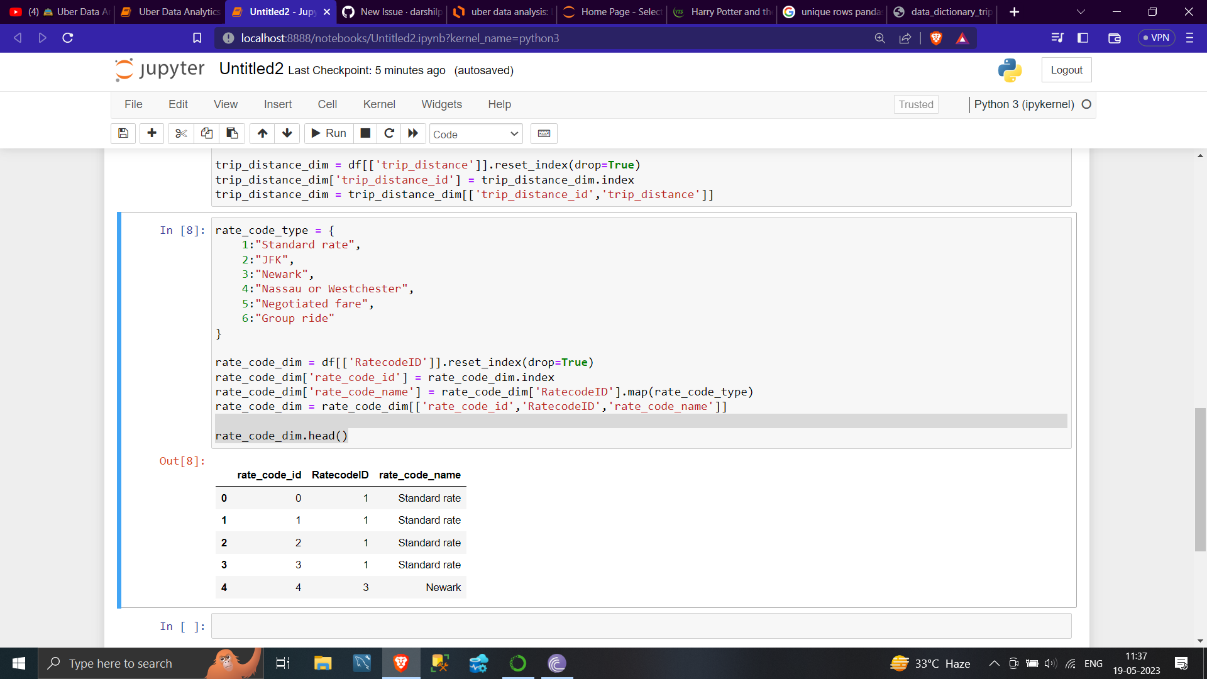Screen dimensions: 1207x679
Task: Restart kernel and run all with fast-forward icon
Action: click(x=413, y=133)
